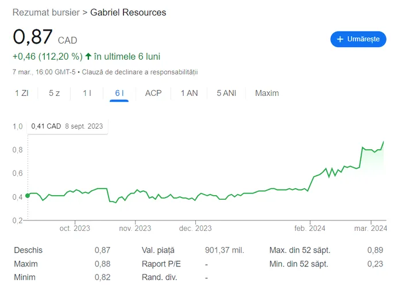The image size is (402, 286).
Task: Click the mar. 2024 axis label
Action: (x=371, y=228)
